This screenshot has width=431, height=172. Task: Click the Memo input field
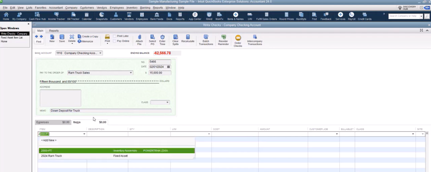coord(110,111)
